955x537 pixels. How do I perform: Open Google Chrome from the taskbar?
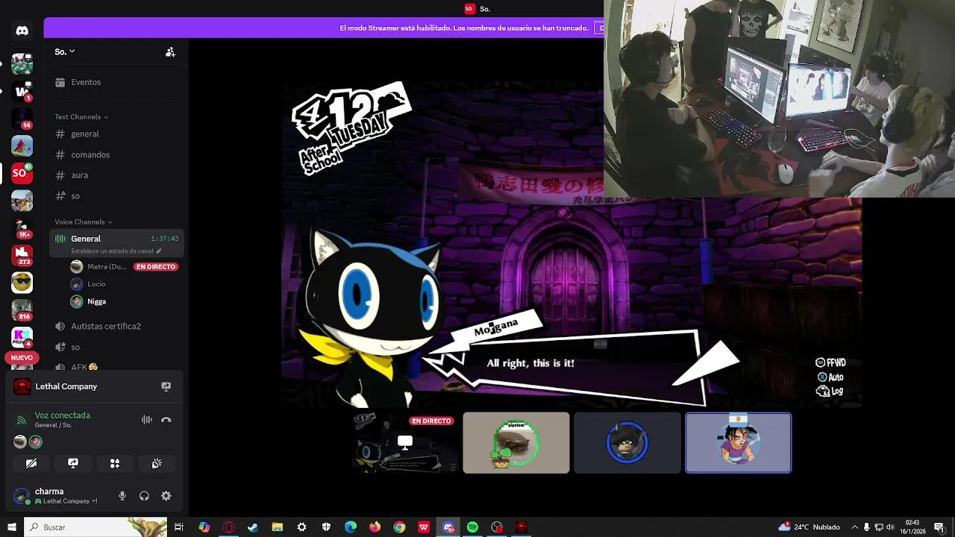coord(399,527)
